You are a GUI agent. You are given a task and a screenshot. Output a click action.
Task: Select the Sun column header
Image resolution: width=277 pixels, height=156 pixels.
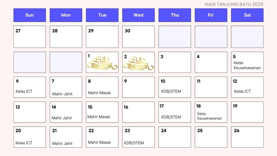pyautogui.click(x=30, y=15)
